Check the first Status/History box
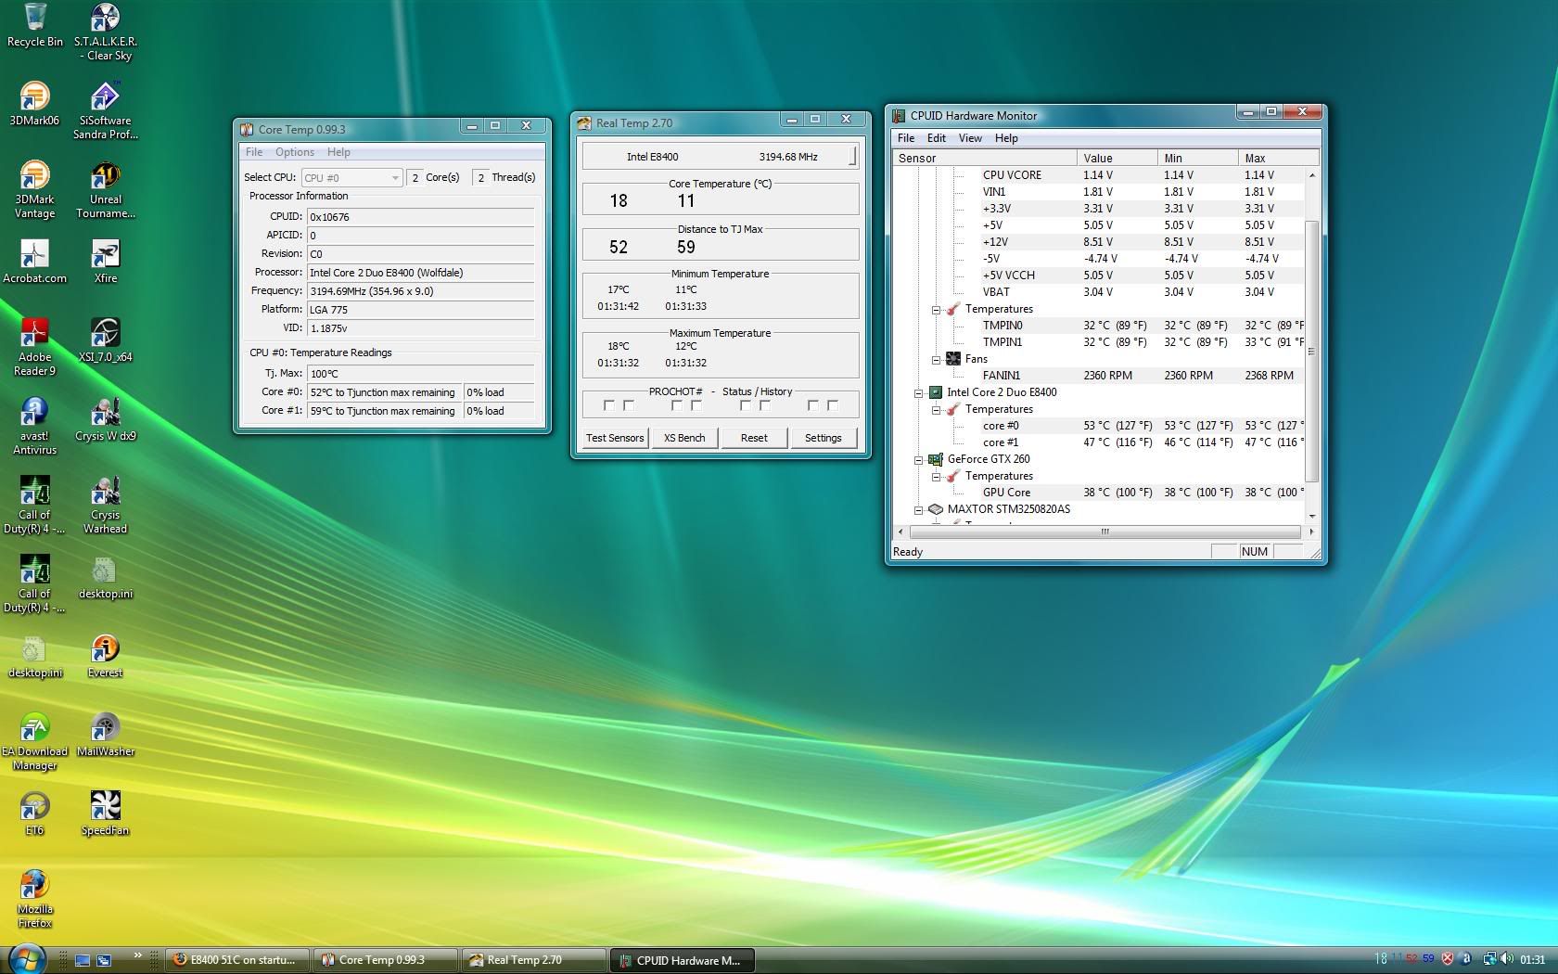The height and width of the screenshot is (974, 1558). click(745, 405)
